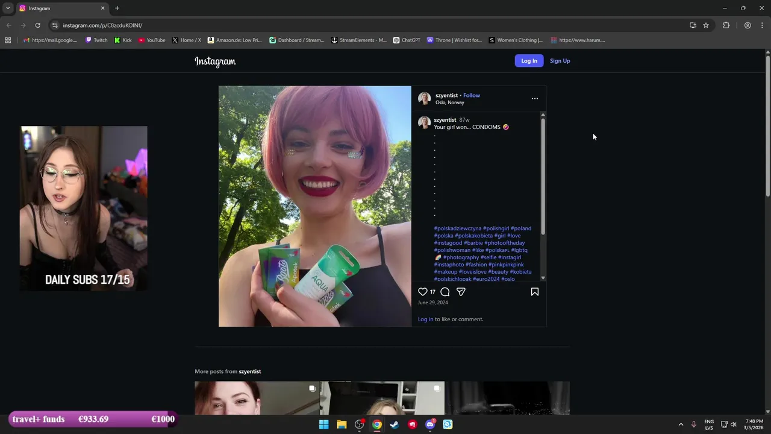Open the ChatGPT bookmark
The image size is (771, 434).
pos(407,40)
